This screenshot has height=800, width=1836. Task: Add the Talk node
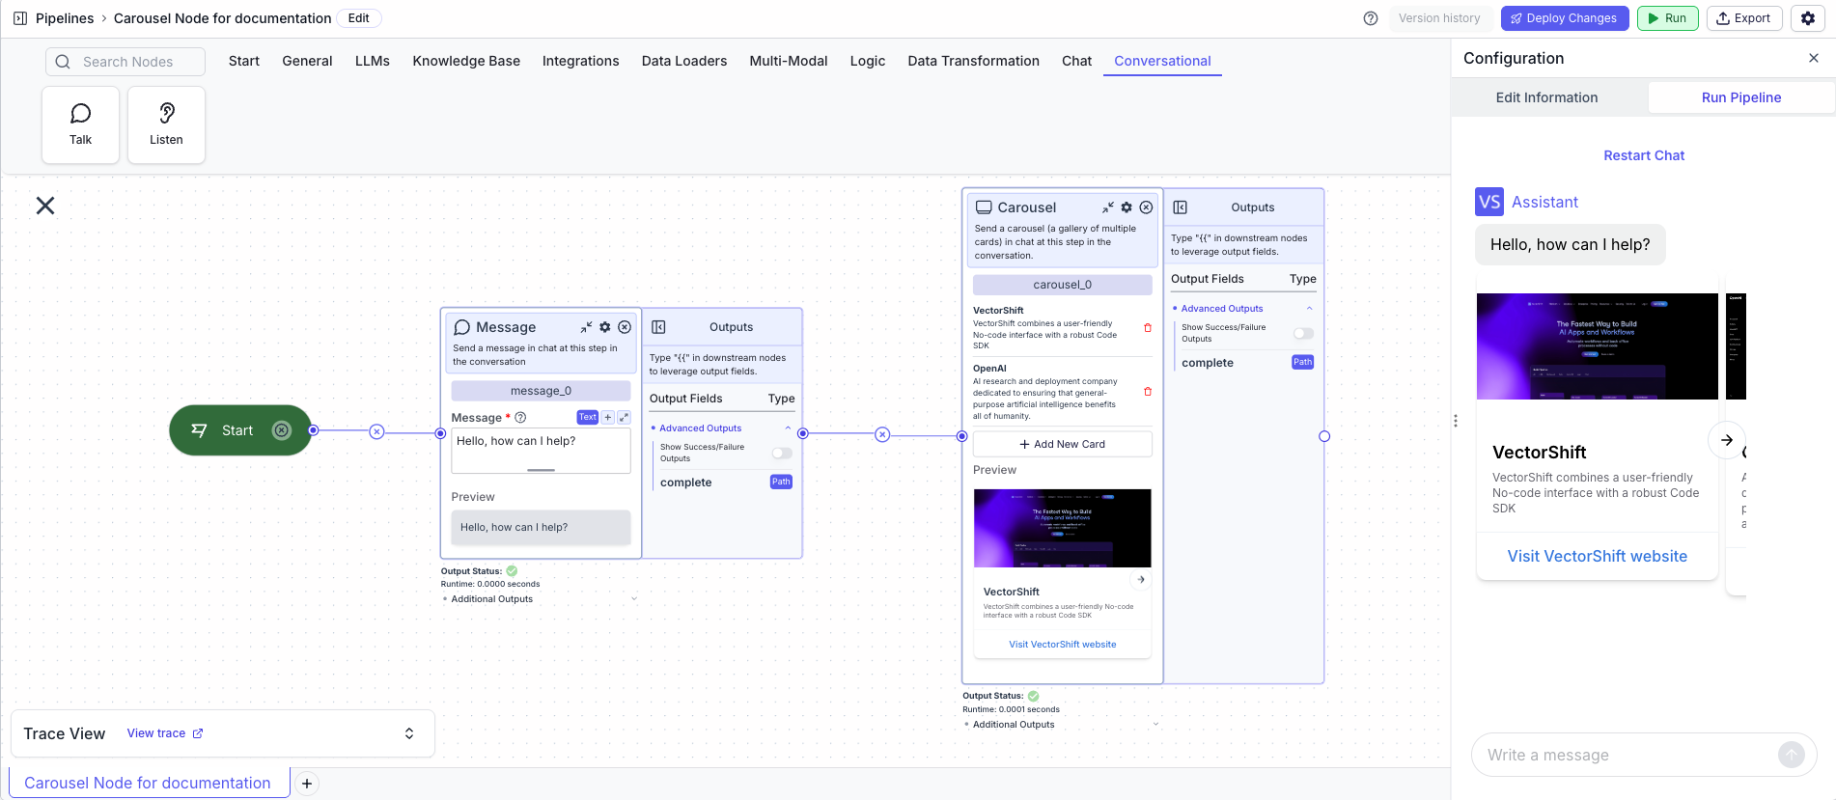80,124
